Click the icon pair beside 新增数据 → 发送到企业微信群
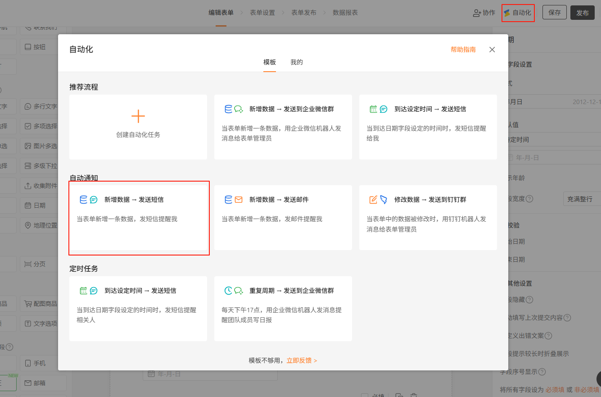The image size is (601, 397). 234,109
